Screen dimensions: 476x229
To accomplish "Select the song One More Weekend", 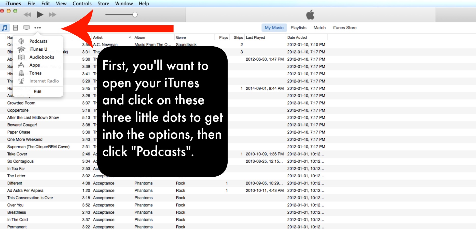I will 25,139.
